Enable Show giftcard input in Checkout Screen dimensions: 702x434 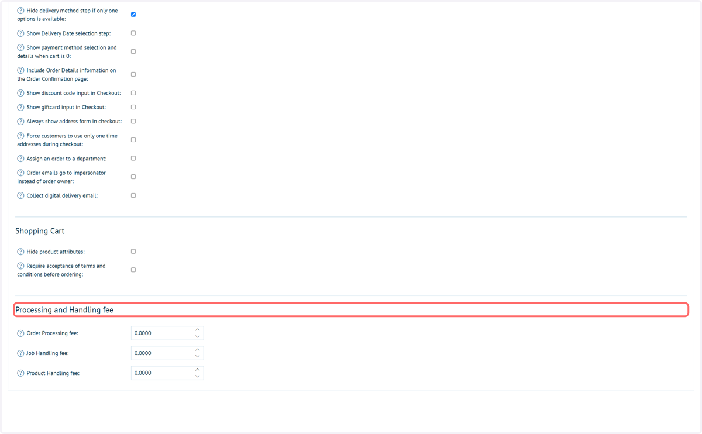(133, 107)
